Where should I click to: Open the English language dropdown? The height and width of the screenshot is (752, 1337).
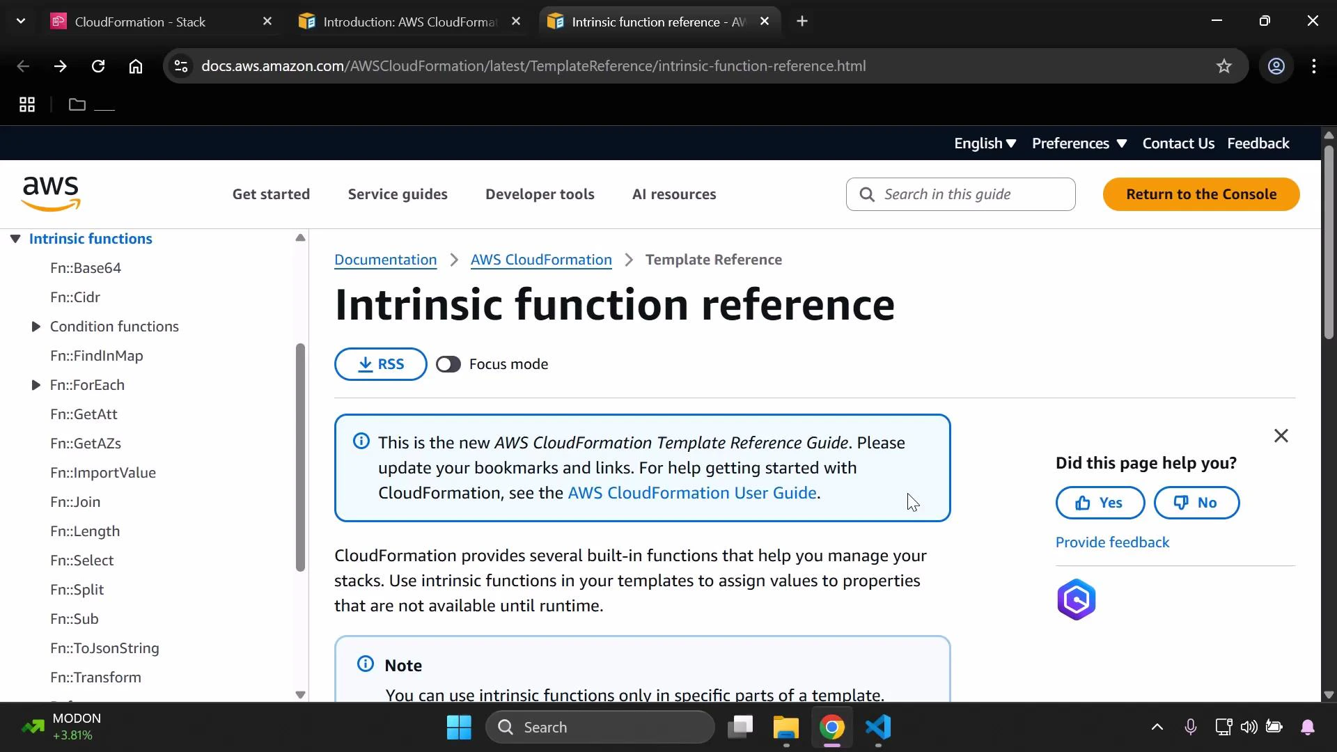point(984,143)
